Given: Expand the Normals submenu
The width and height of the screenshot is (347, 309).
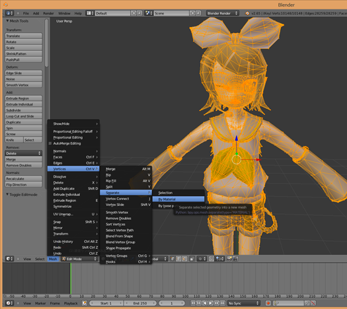Looking at the screenshot, I should tap(73, 151).
